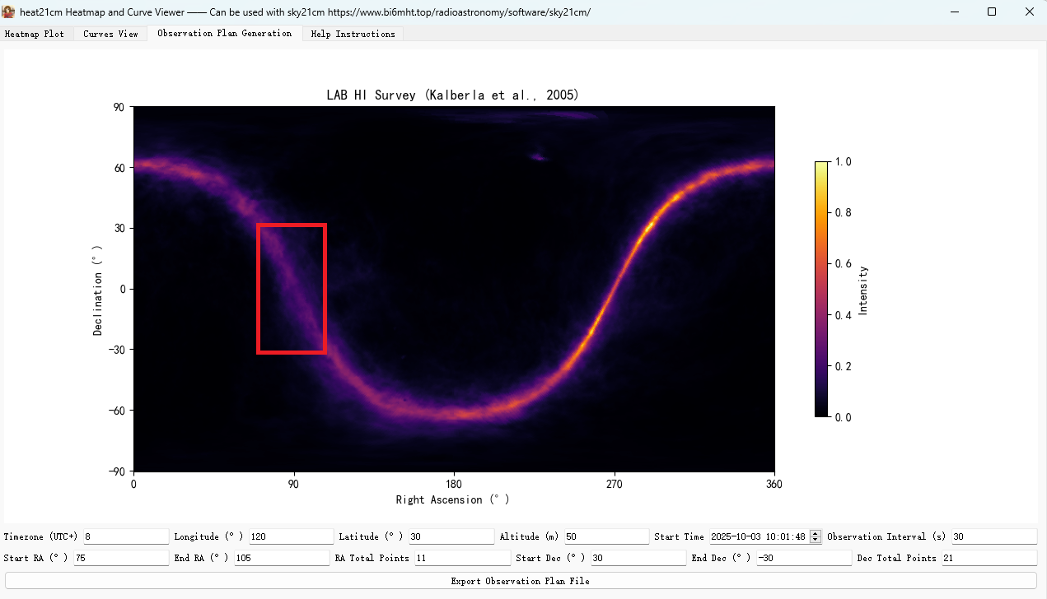Decrement Start Time with the down arrow

point(816,540)
